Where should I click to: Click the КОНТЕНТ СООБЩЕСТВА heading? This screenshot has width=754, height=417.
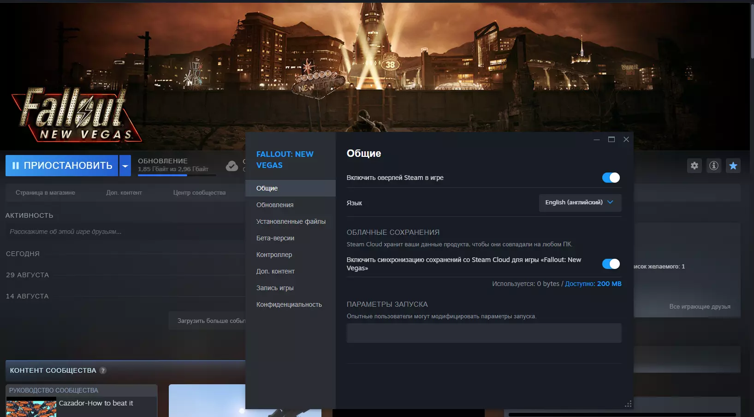(x=53, y=370)
